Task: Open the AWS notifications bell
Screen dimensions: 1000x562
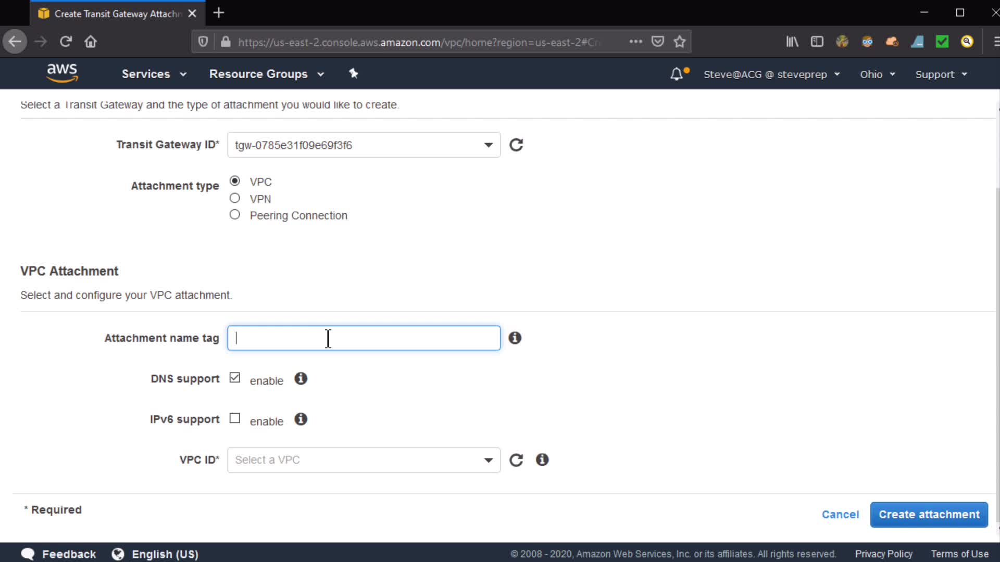Action: (x=676, y=74)
